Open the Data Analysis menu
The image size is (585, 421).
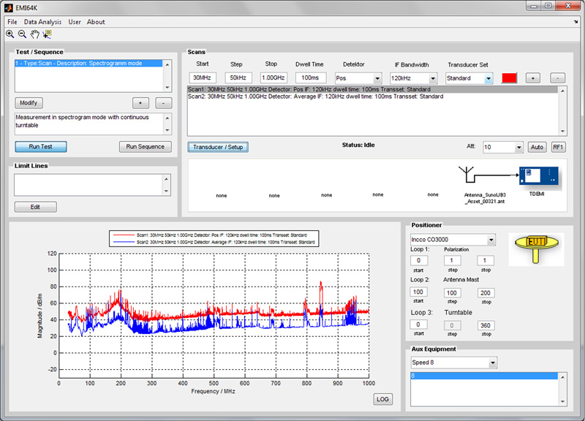(42, 22)
